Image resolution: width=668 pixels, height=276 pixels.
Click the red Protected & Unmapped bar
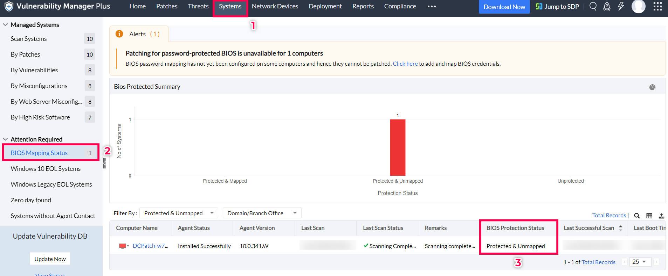(x=398, y=147)
